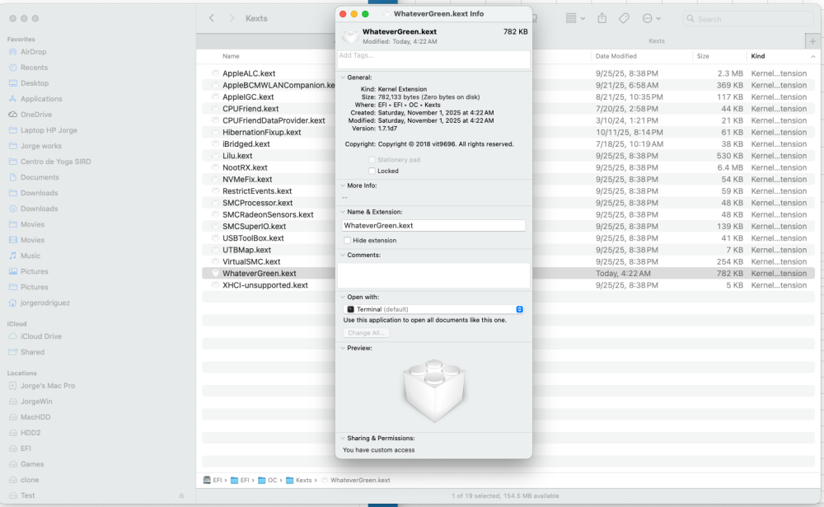The image size is (824, 507).
Task: Select MacHDD volume in sidebar
Action: (35, 417)
